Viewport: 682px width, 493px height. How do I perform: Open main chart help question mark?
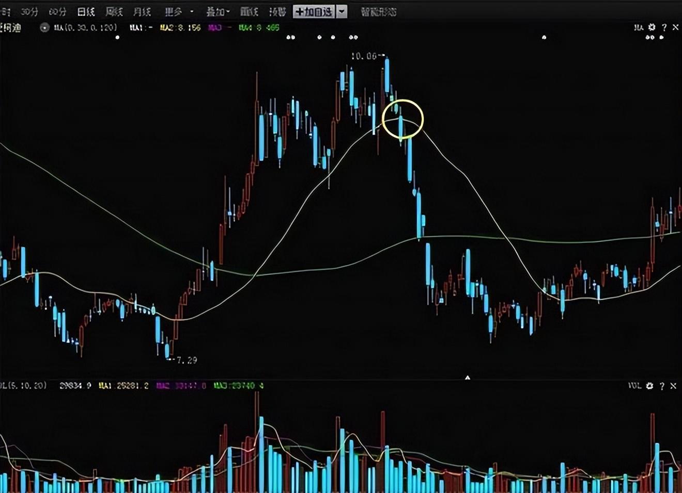point(664,27)
